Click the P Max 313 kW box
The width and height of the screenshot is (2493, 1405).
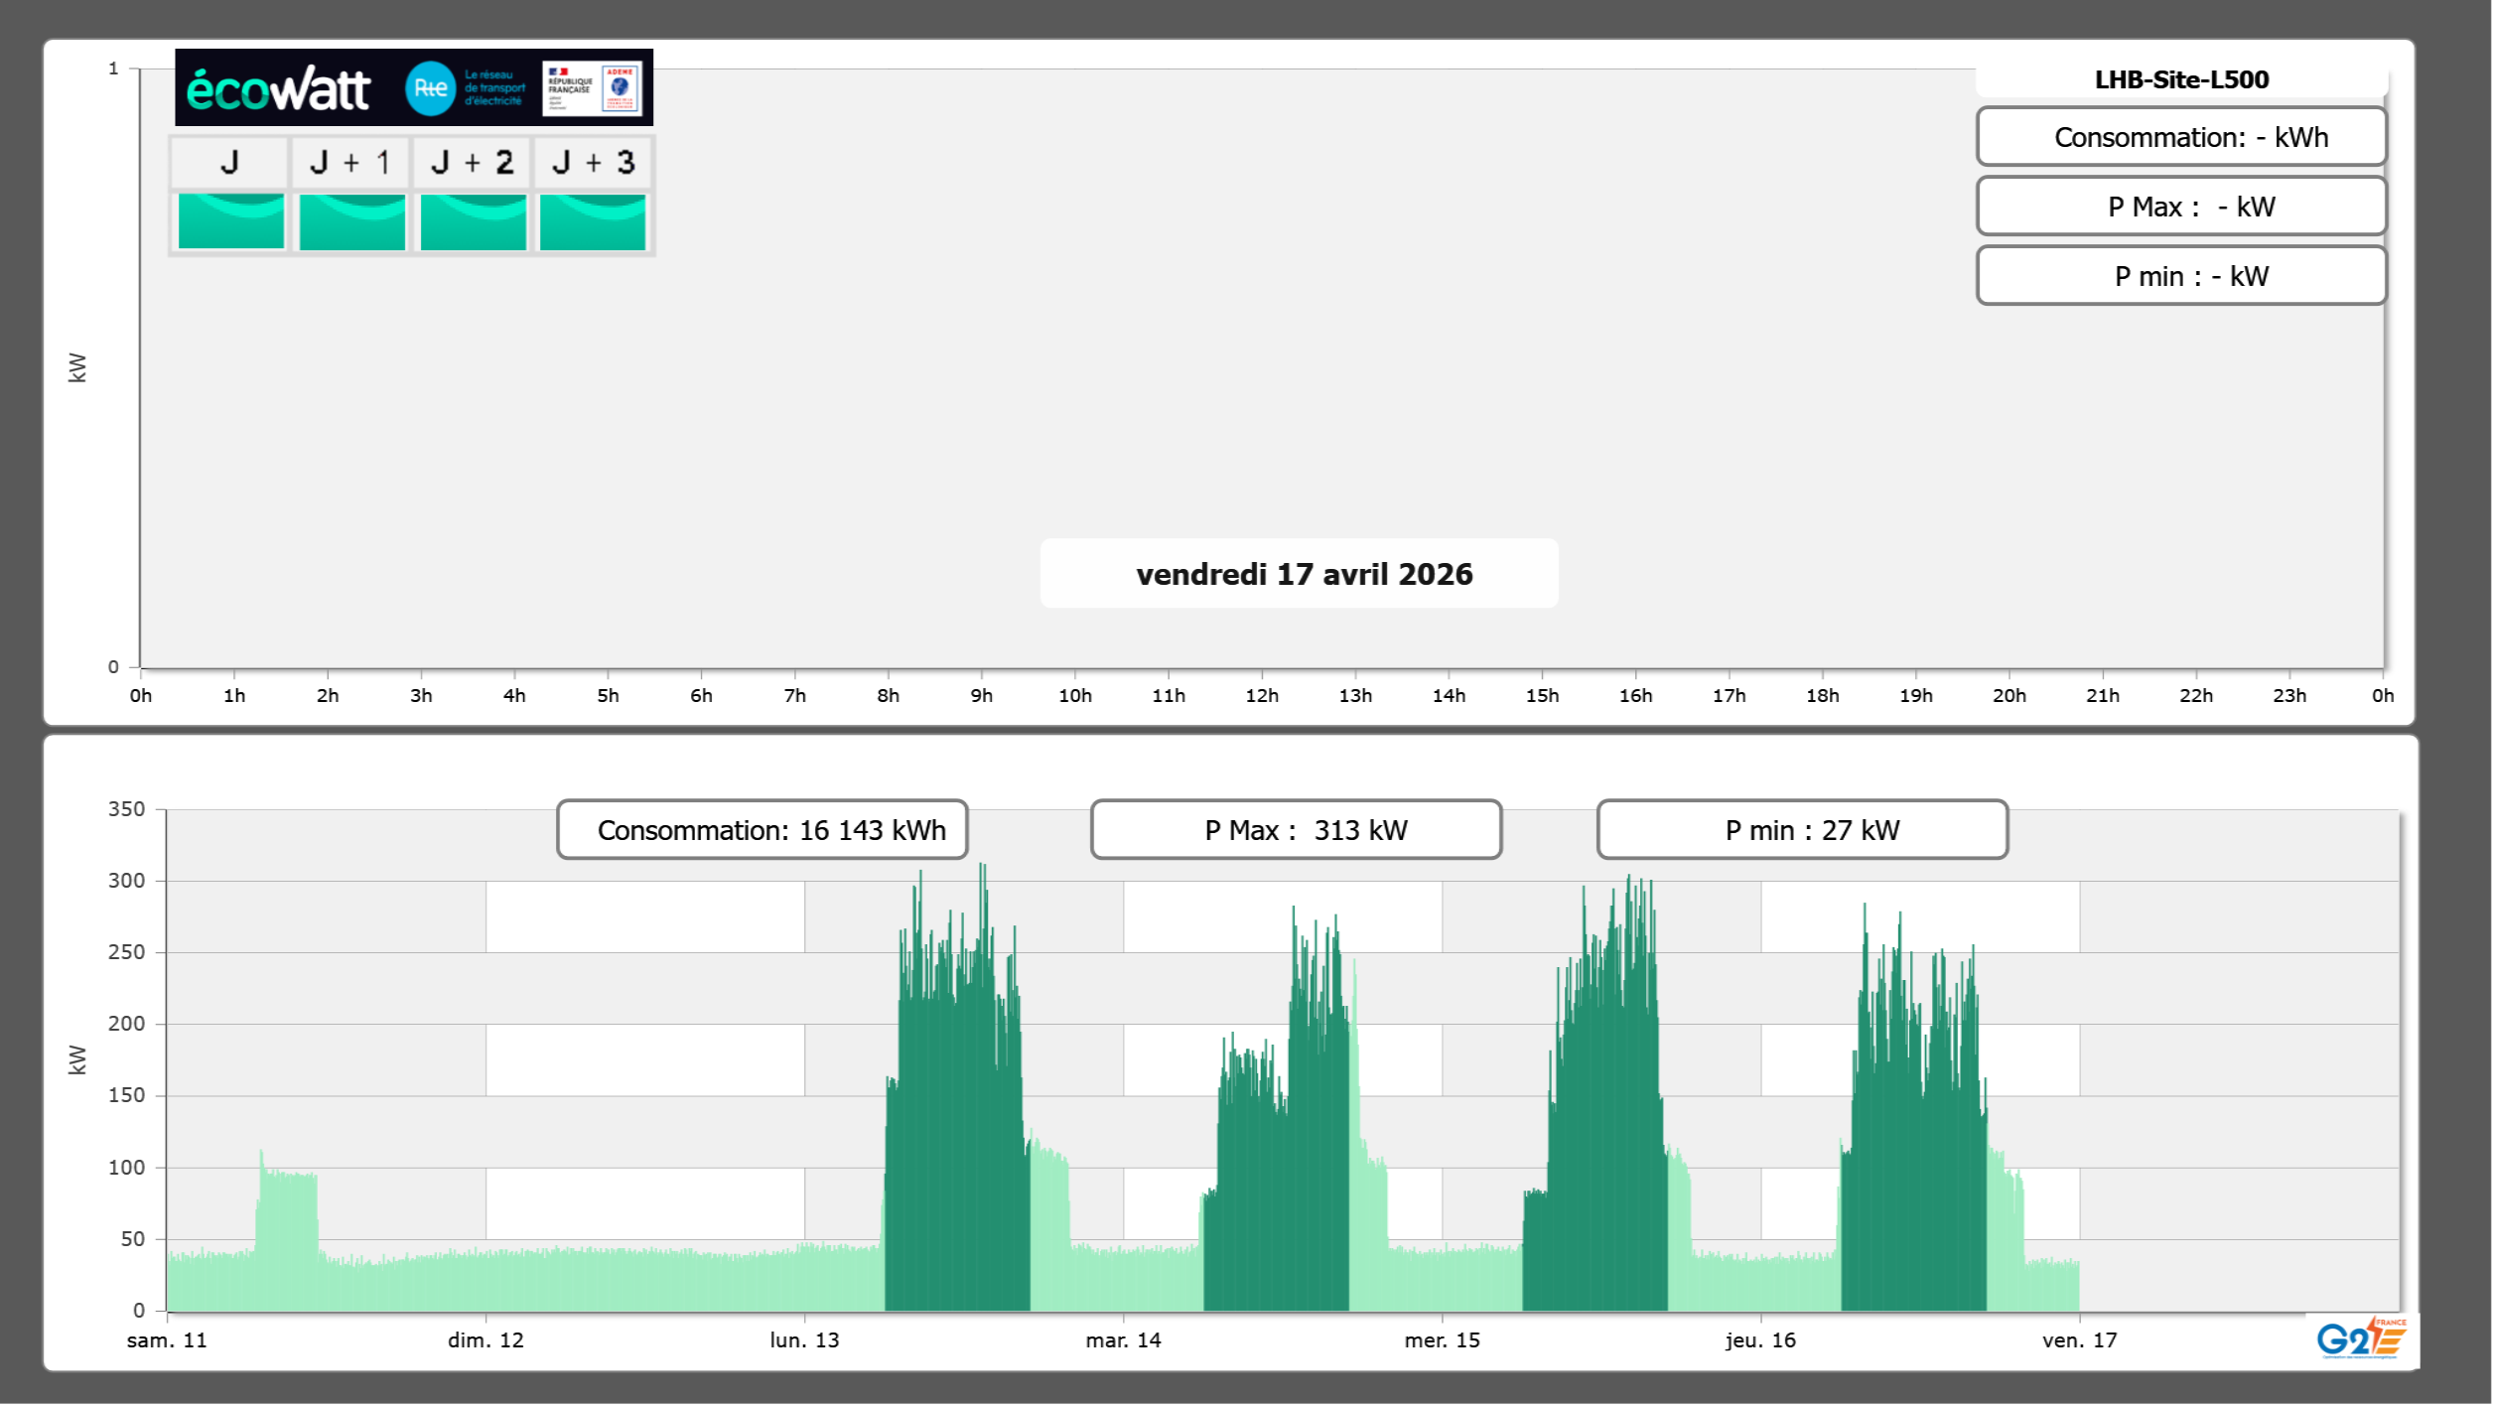tap(1296, 830)
